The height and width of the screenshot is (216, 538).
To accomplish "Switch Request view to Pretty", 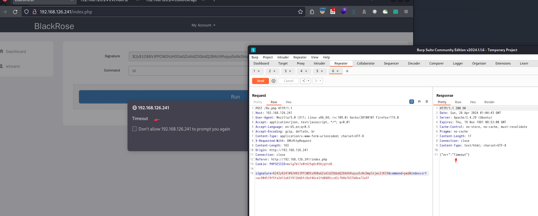I will pos(258,102).
